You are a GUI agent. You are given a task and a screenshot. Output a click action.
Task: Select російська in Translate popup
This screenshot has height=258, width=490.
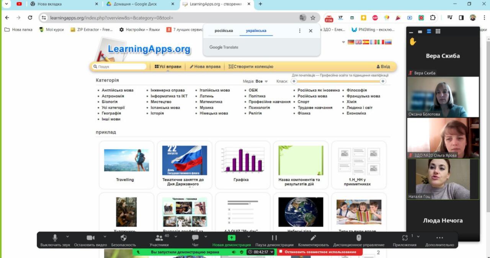point(224,31)
